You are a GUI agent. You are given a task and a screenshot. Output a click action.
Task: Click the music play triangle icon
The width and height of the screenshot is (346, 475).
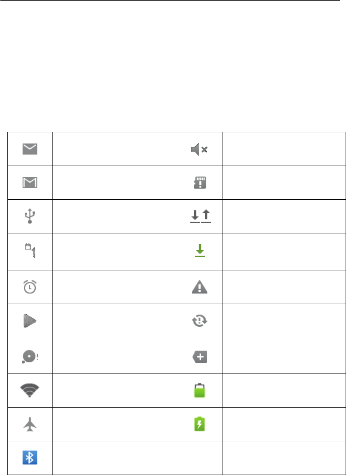[x=30, y=321]
